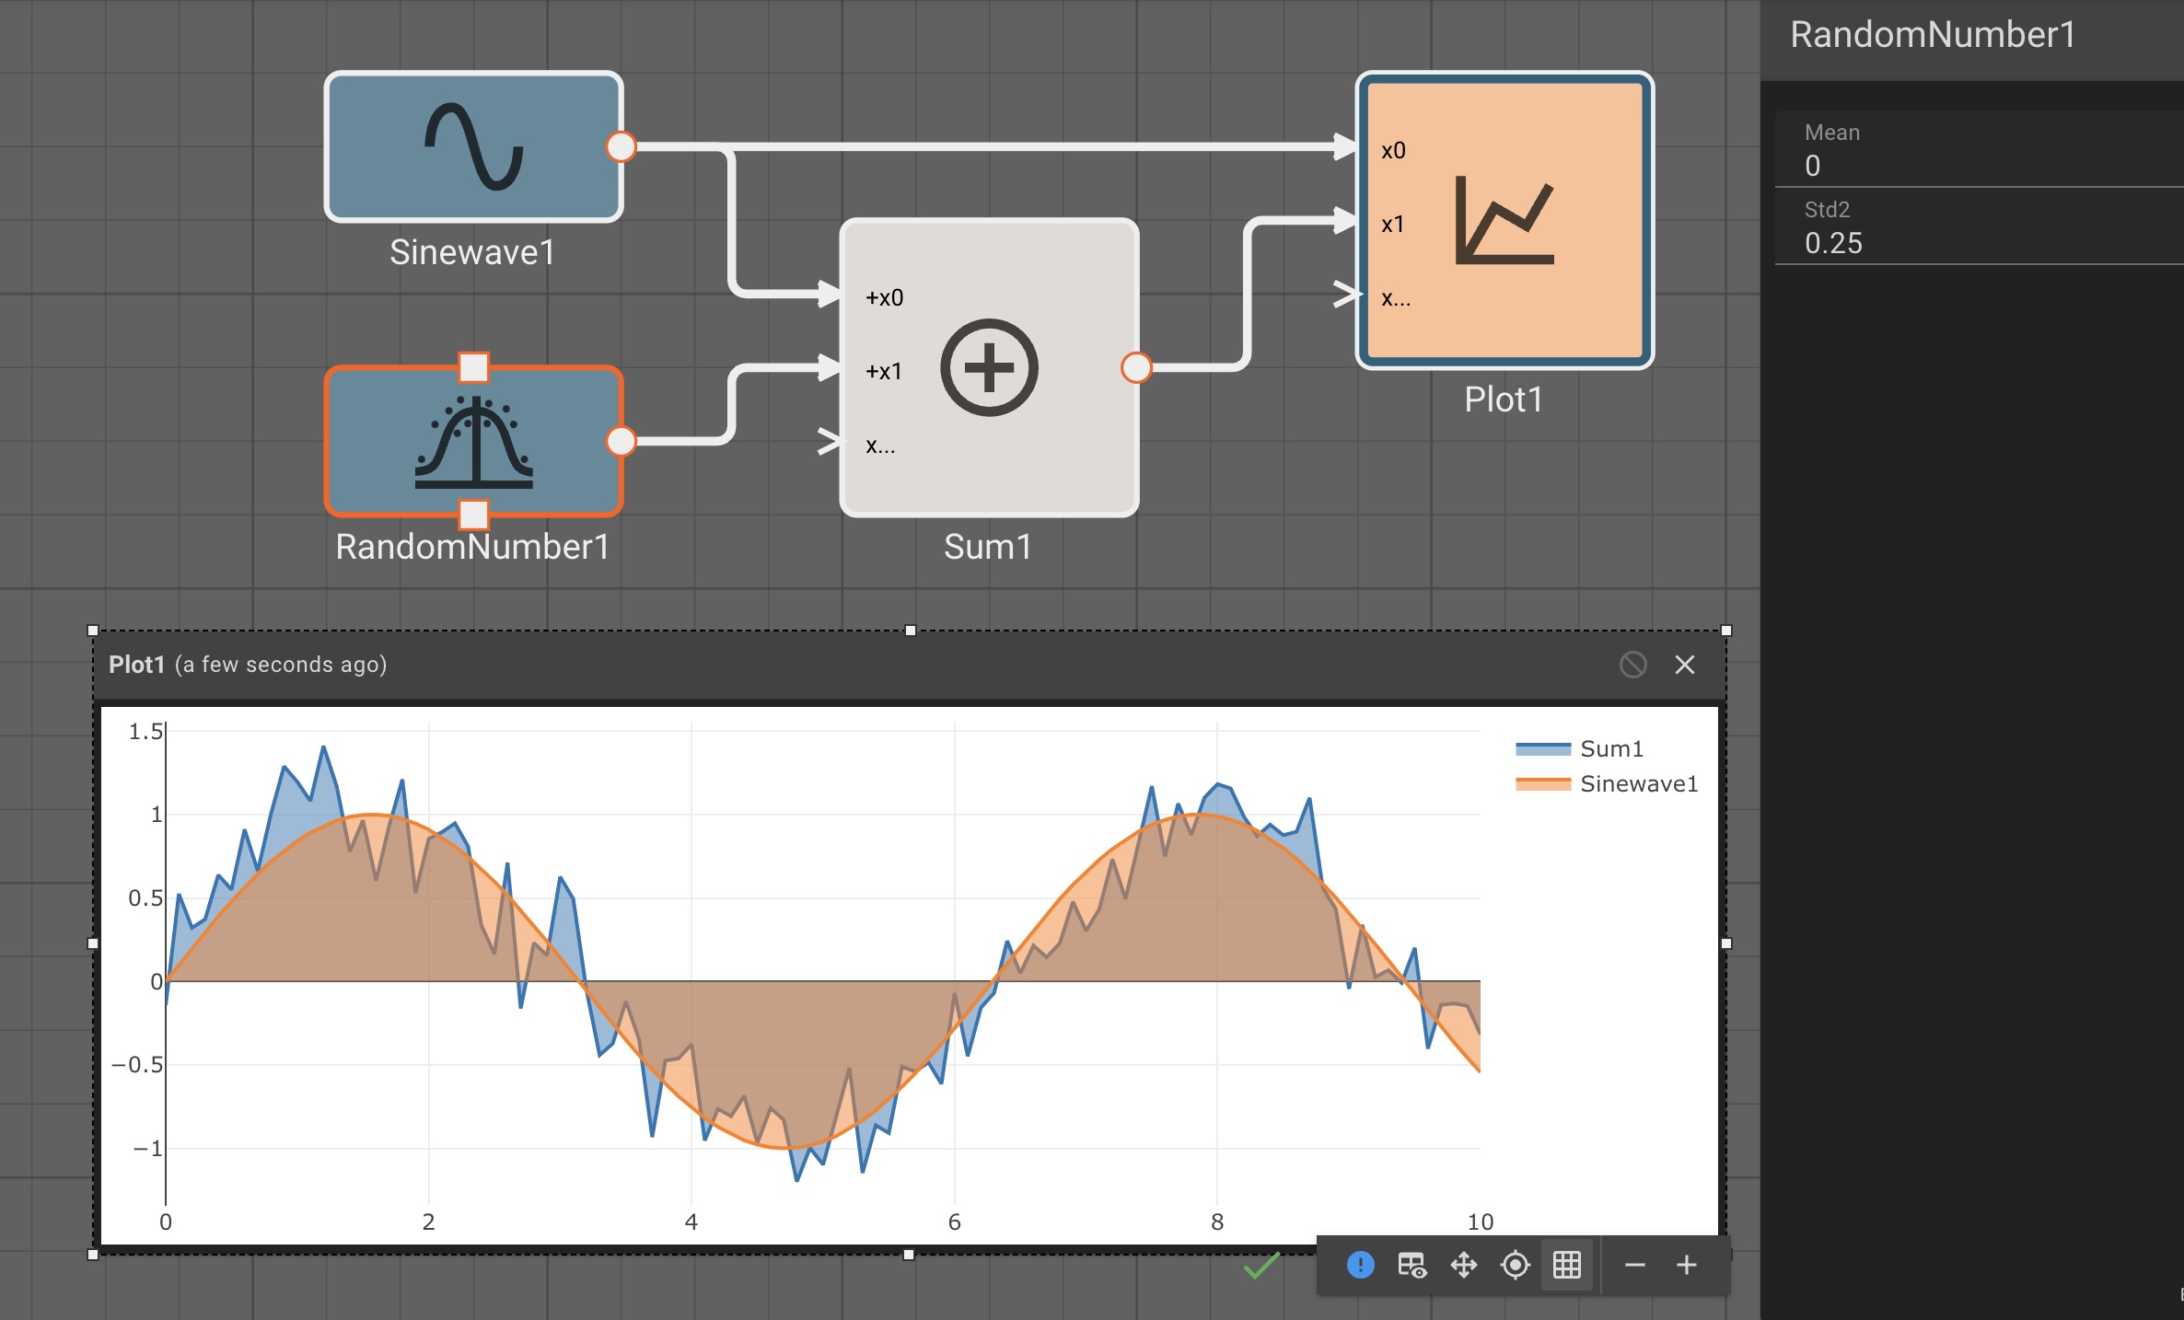
Task: Open the table view eye icon
Action: point(1412,1265)
